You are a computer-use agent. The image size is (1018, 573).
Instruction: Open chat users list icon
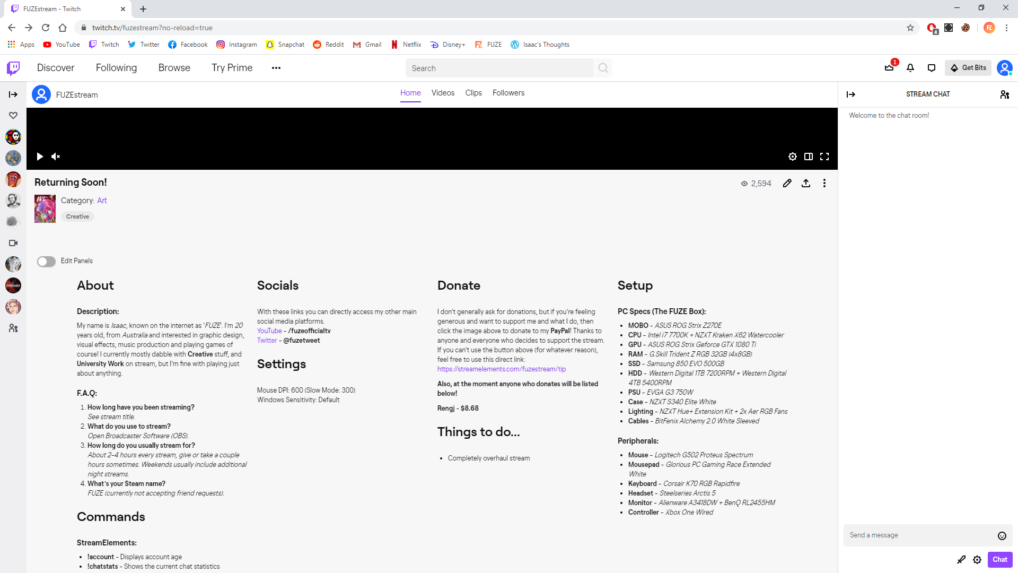tap(1005, 94)
